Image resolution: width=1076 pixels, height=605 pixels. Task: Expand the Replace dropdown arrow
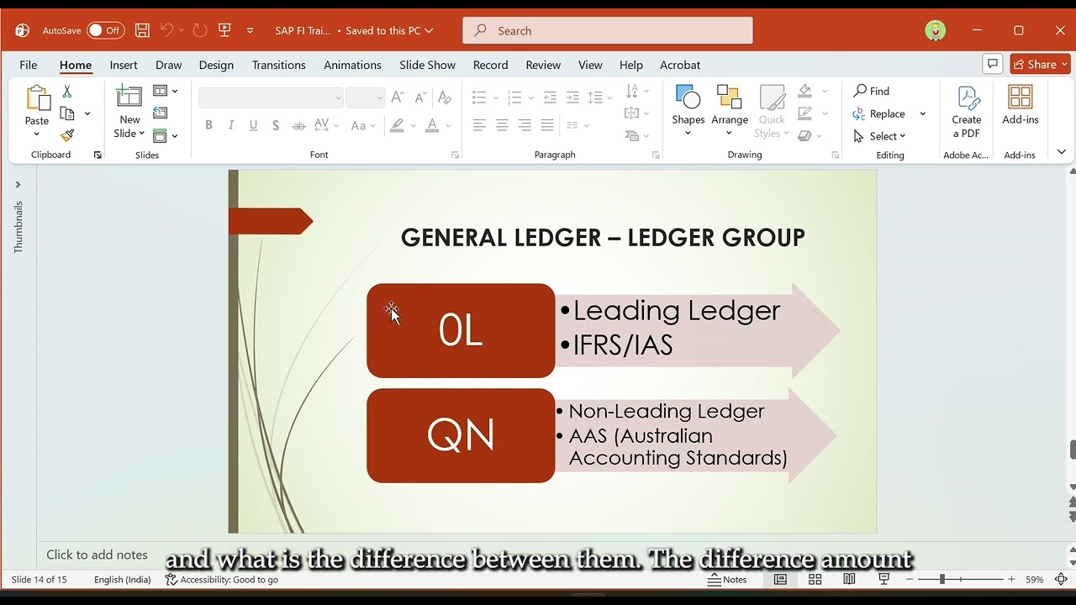[x=922, y=113]
